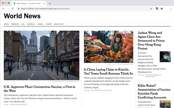Click the macOS green fullscreen window button
The height and width of the screenshot is (108, 174).
click(9, 3)
